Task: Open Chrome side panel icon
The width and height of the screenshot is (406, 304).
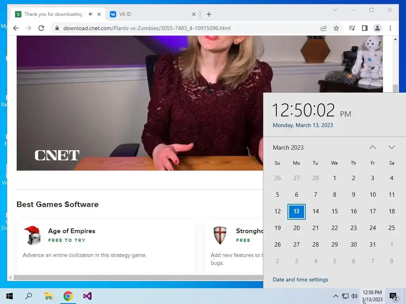Action: coord(365,28)
